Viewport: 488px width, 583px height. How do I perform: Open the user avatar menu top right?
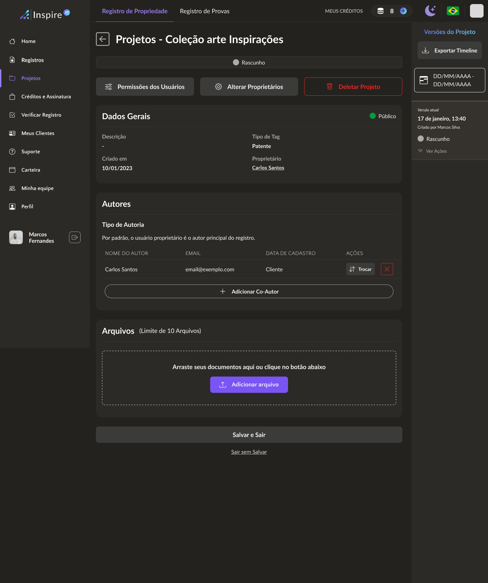click(476, 11)
